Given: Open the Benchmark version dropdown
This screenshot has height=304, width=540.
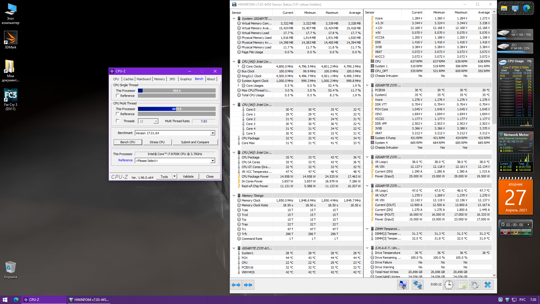Looking at the screenshot, I should (213, 133).
